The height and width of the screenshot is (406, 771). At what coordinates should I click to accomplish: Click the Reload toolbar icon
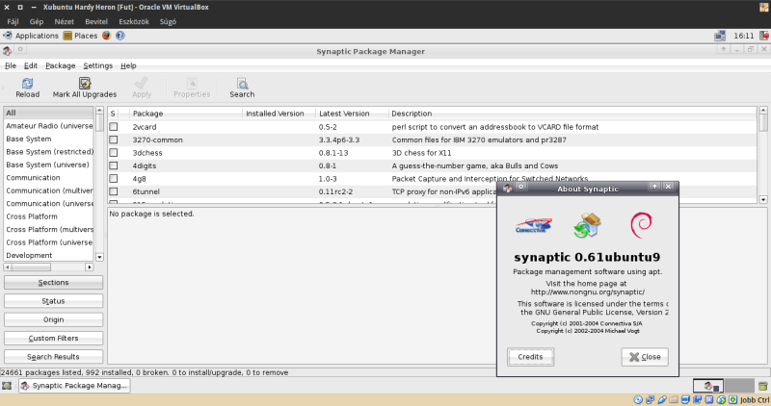[28, 83]
